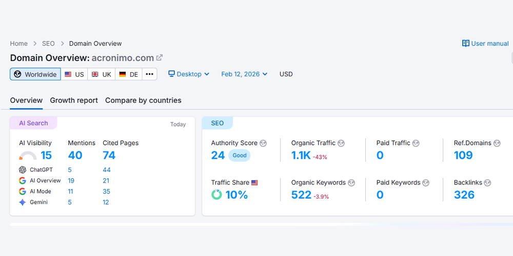The image size is (513, 256).
Task: Click the User manual book icon
Action: click(x=466, y=44)
